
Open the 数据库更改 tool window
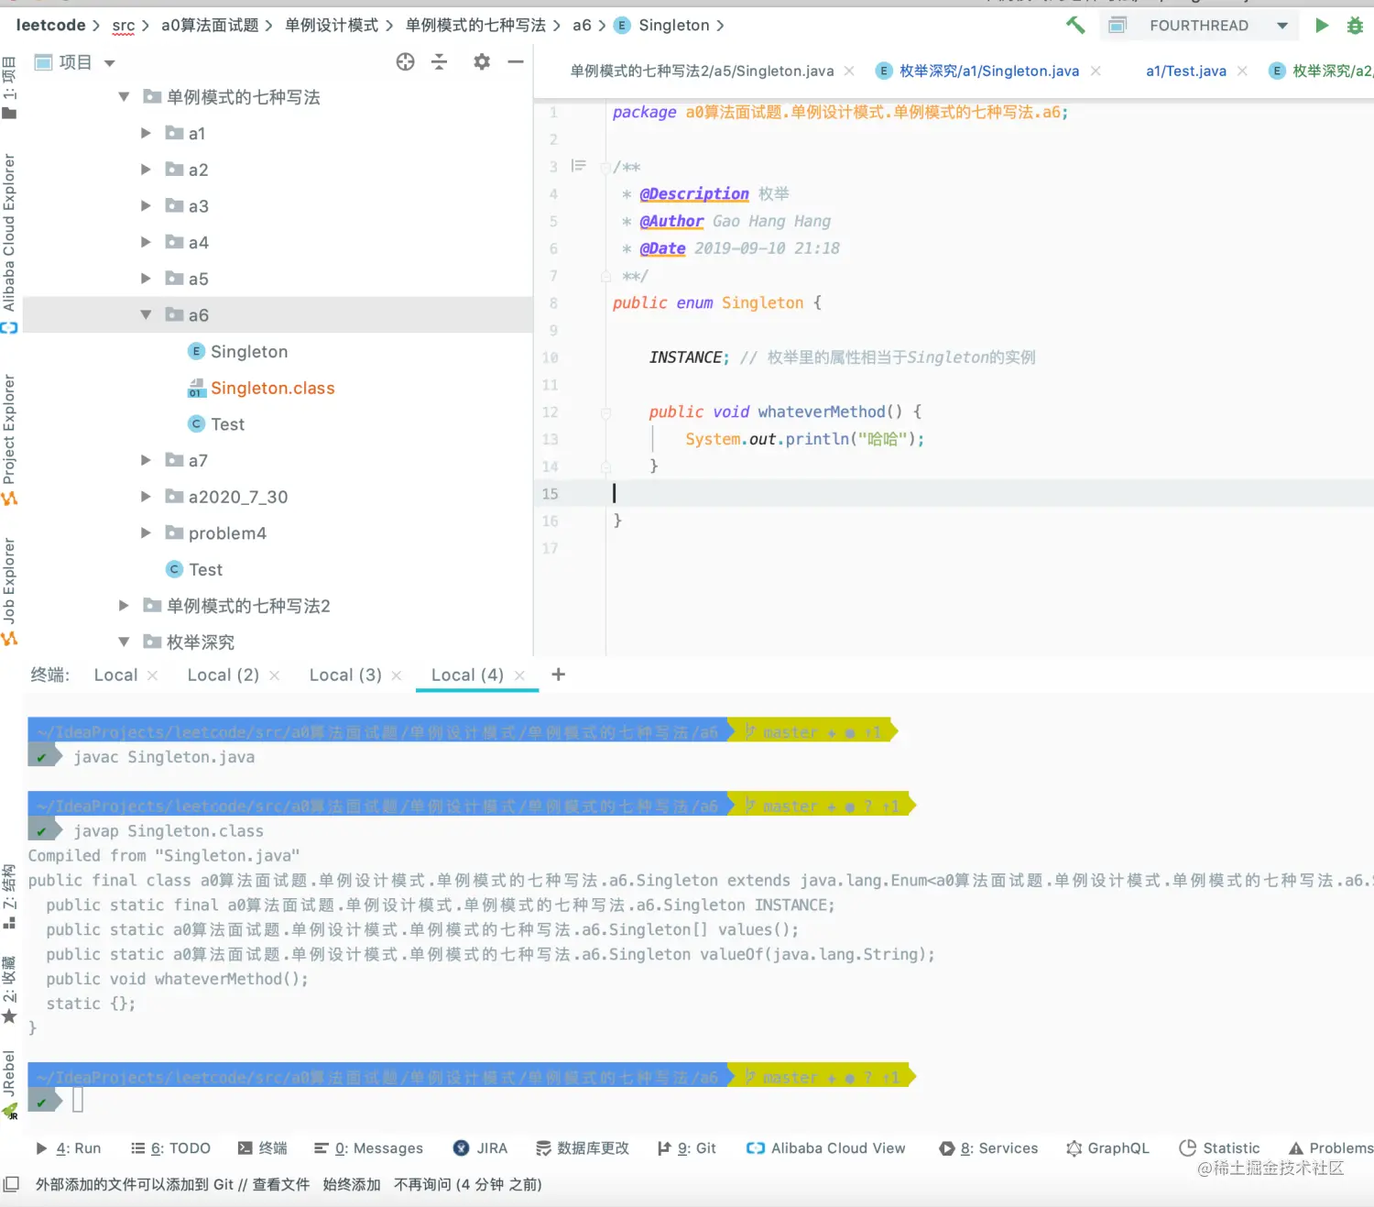583,1148
